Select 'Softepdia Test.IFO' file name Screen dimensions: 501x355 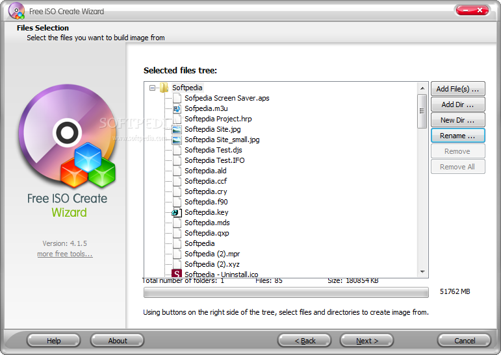[214, 160]
